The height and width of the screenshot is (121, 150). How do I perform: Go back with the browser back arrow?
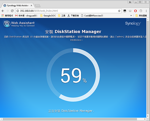click(3, 11)
